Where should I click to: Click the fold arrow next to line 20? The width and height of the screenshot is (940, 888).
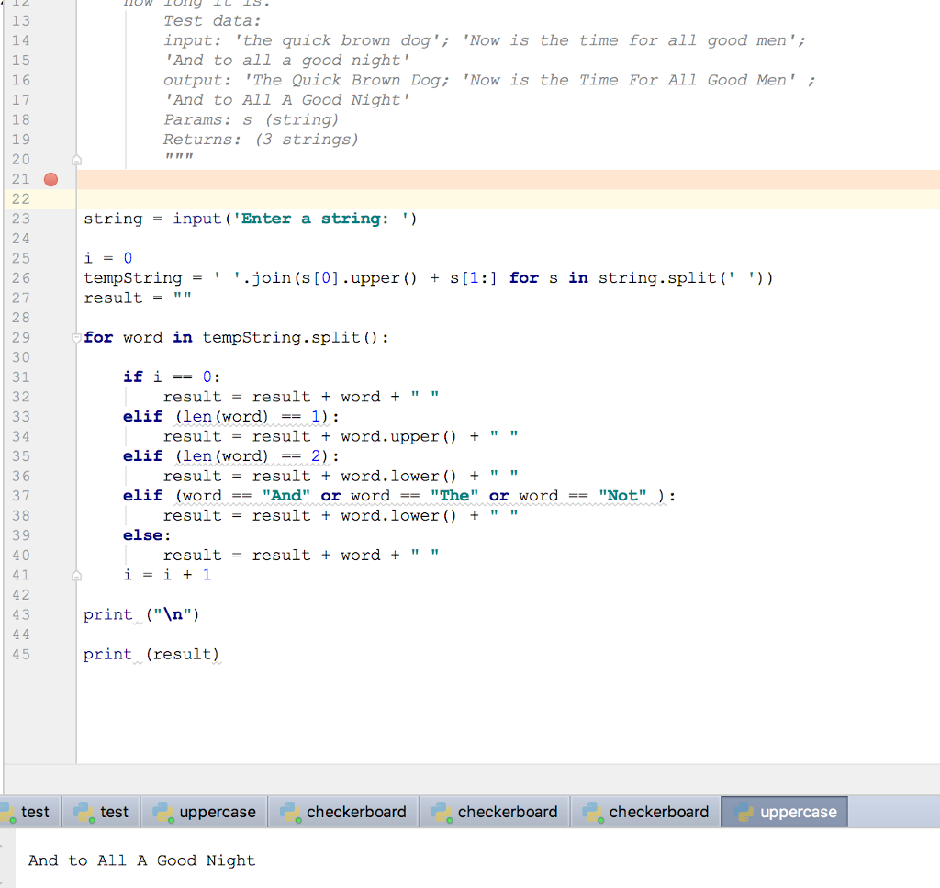click(x=77, y=159)
